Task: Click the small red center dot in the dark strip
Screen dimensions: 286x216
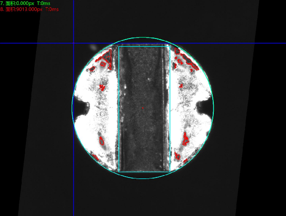Action: 143,108
